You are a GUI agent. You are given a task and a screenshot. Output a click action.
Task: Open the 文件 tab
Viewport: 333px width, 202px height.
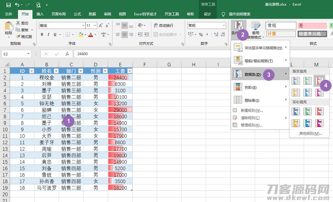[x=9, y=14]
